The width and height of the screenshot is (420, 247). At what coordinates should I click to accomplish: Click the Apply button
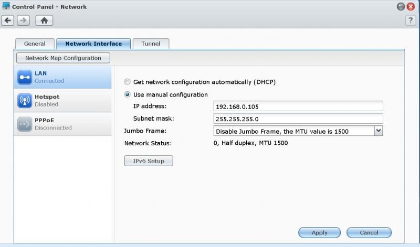319,232
